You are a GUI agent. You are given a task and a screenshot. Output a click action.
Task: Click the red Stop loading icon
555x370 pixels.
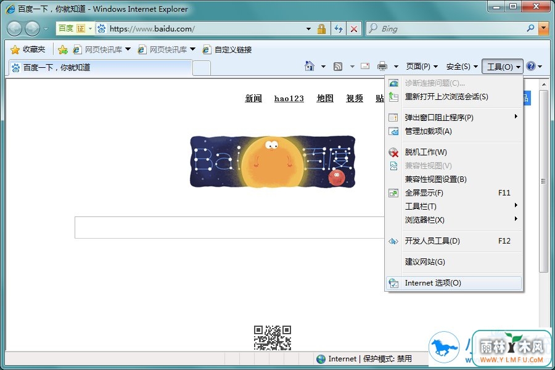353,29
